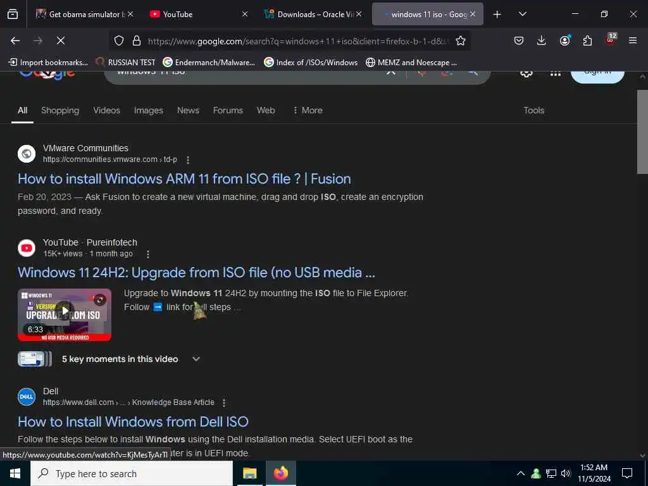Click the uBlock extension badge icon

(x=611, y=40)
